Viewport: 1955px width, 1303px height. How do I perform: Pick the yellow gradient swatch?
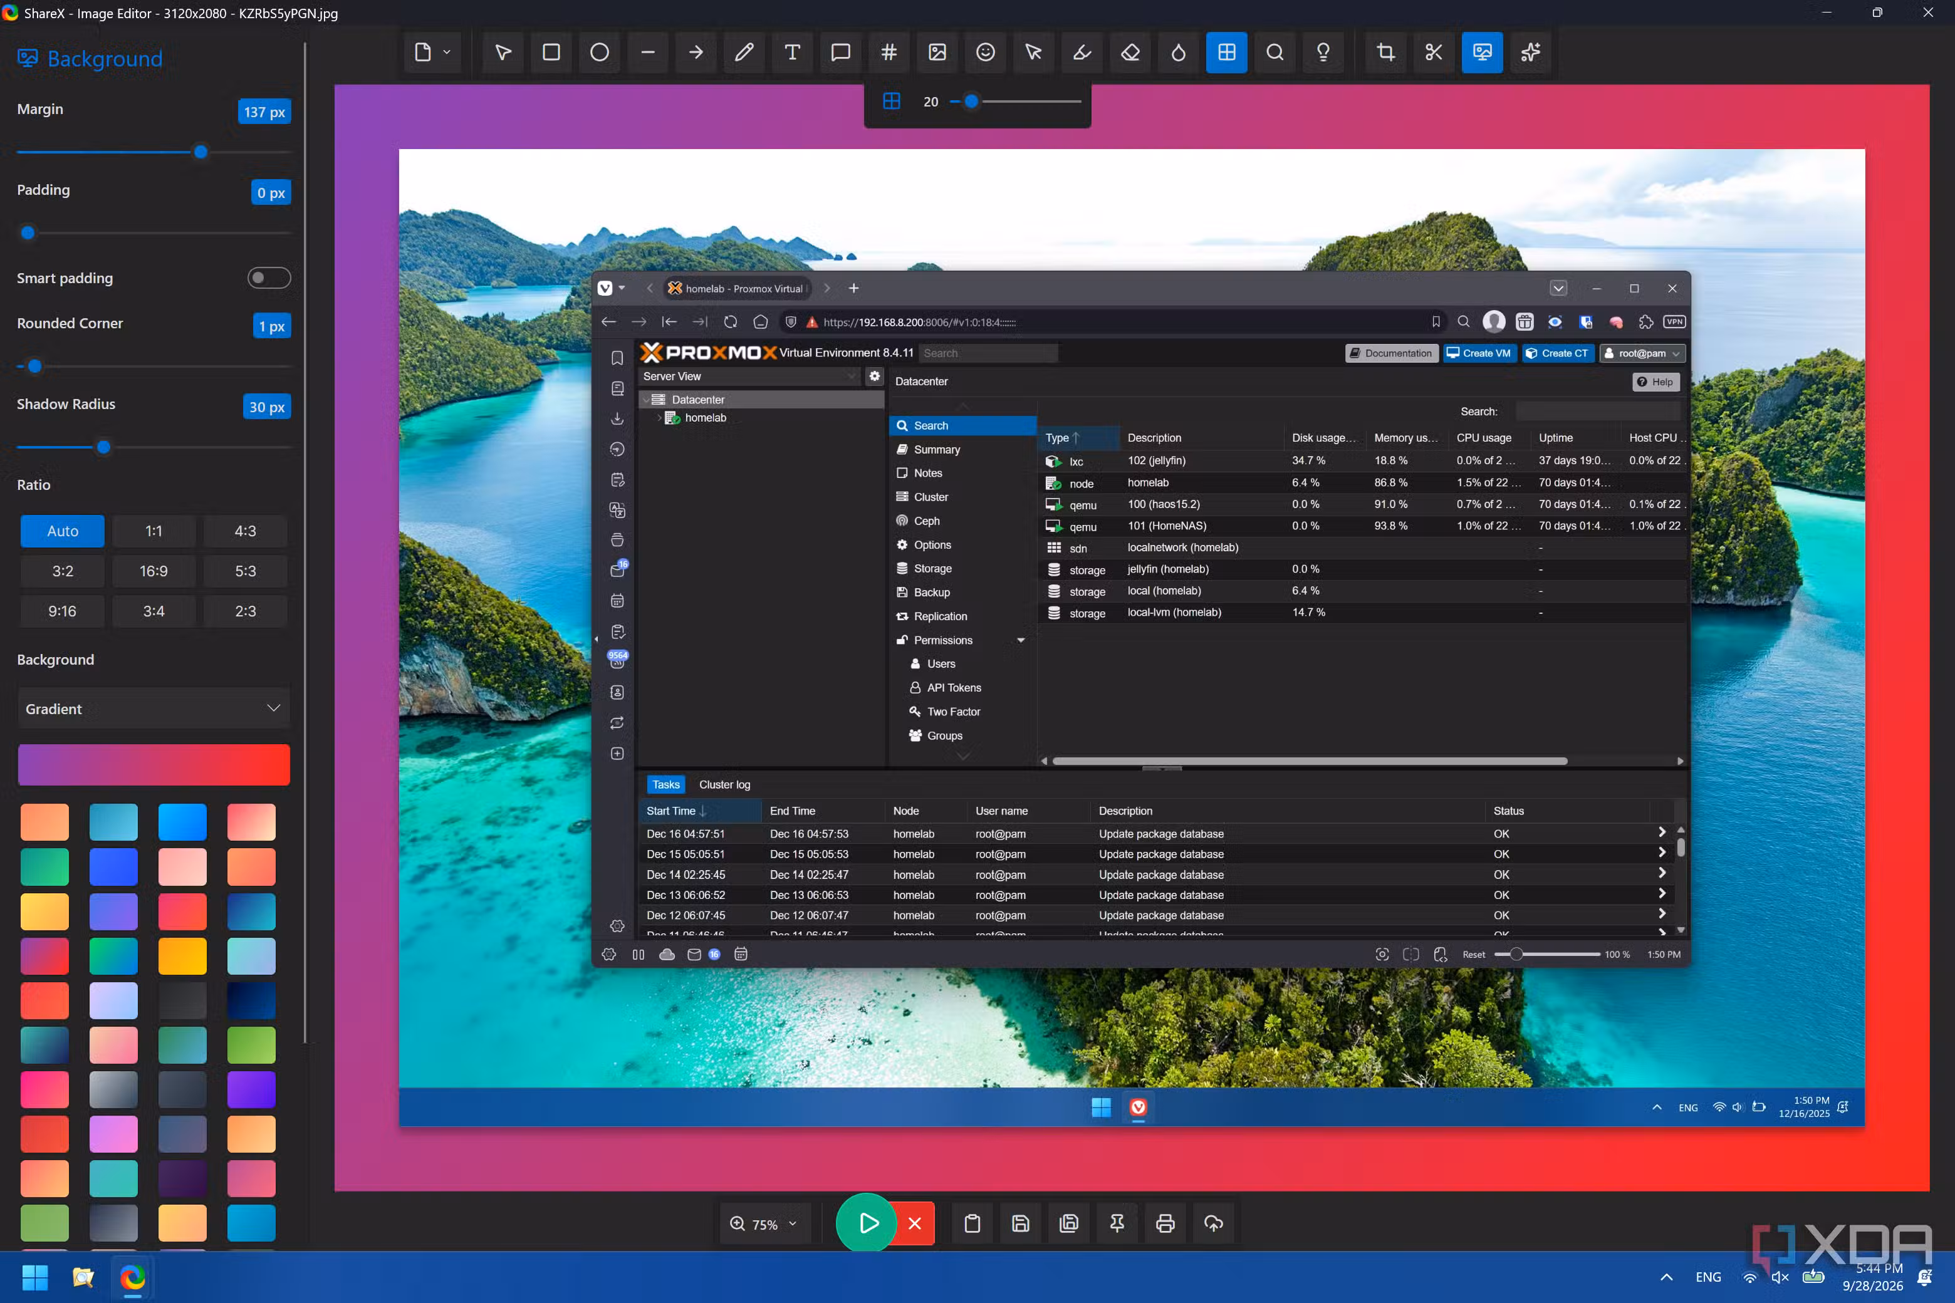click(45, 911)
